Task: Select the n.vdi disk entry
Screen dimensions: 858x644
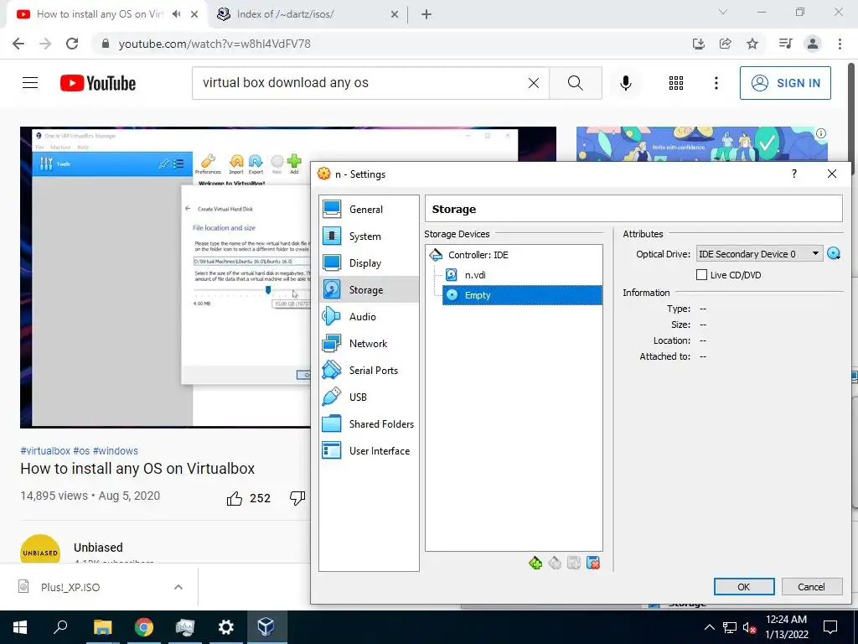Action: [x=475, y=275]
